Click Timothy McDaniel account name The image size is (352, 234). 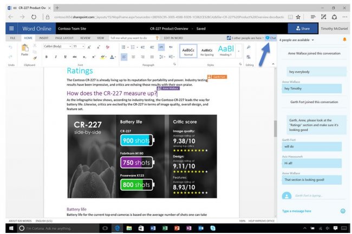pos(334,29)
